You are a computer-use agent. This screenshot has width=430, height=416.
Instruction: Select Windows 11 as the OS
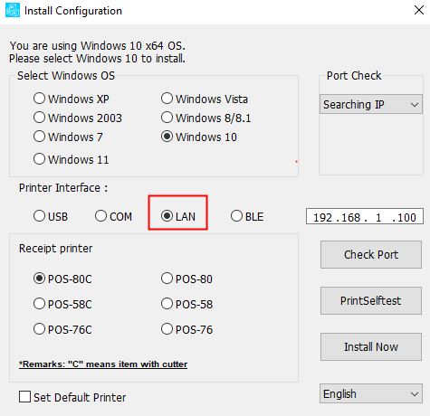[x=39, y=159]
